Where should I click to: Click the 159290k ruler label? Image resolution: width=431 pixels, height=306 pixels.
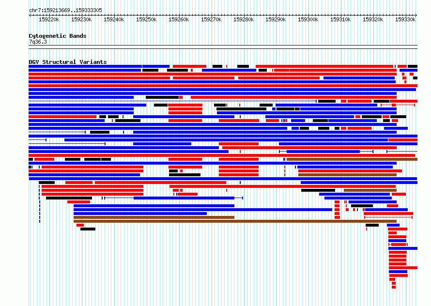(276, 19)
